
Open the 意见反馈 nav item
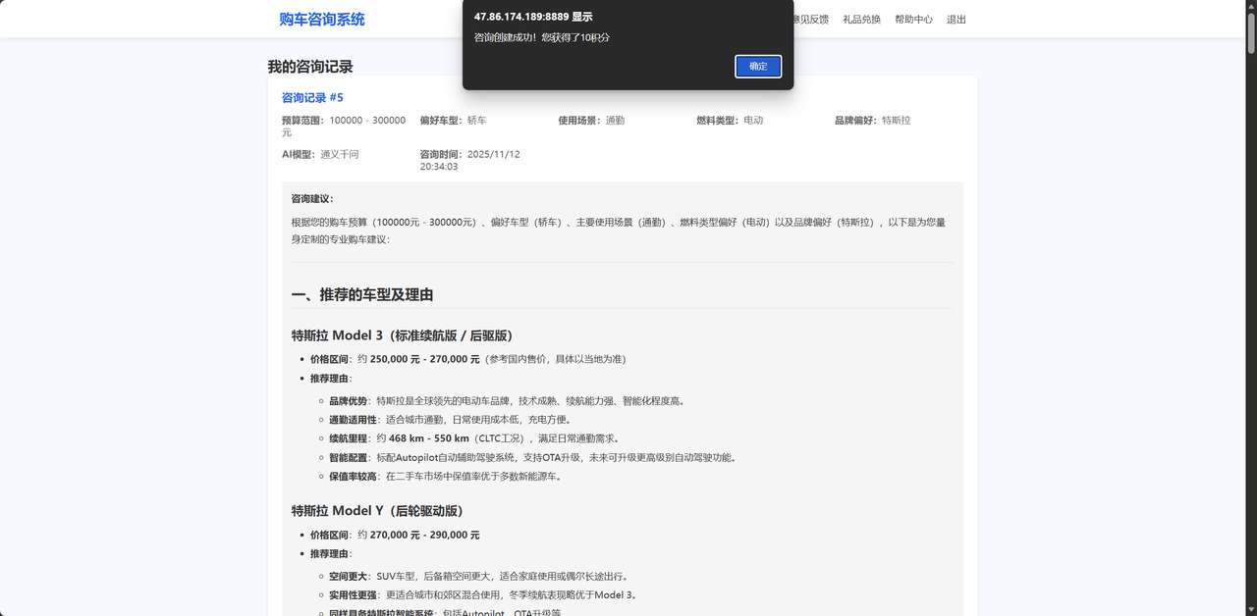tap(811, 20)
